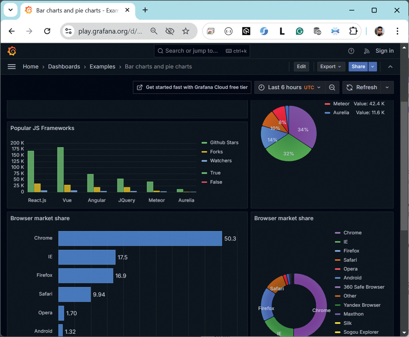The width and height of the screenshot is (409, 337).
Task: Click the blue swirl extension icon
Action: pyautogui.click(x=264, y=31)
